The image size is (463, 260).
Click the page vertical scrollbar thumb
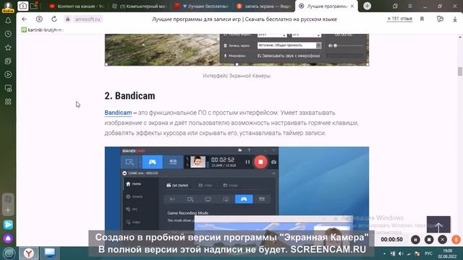pos(460,71)
